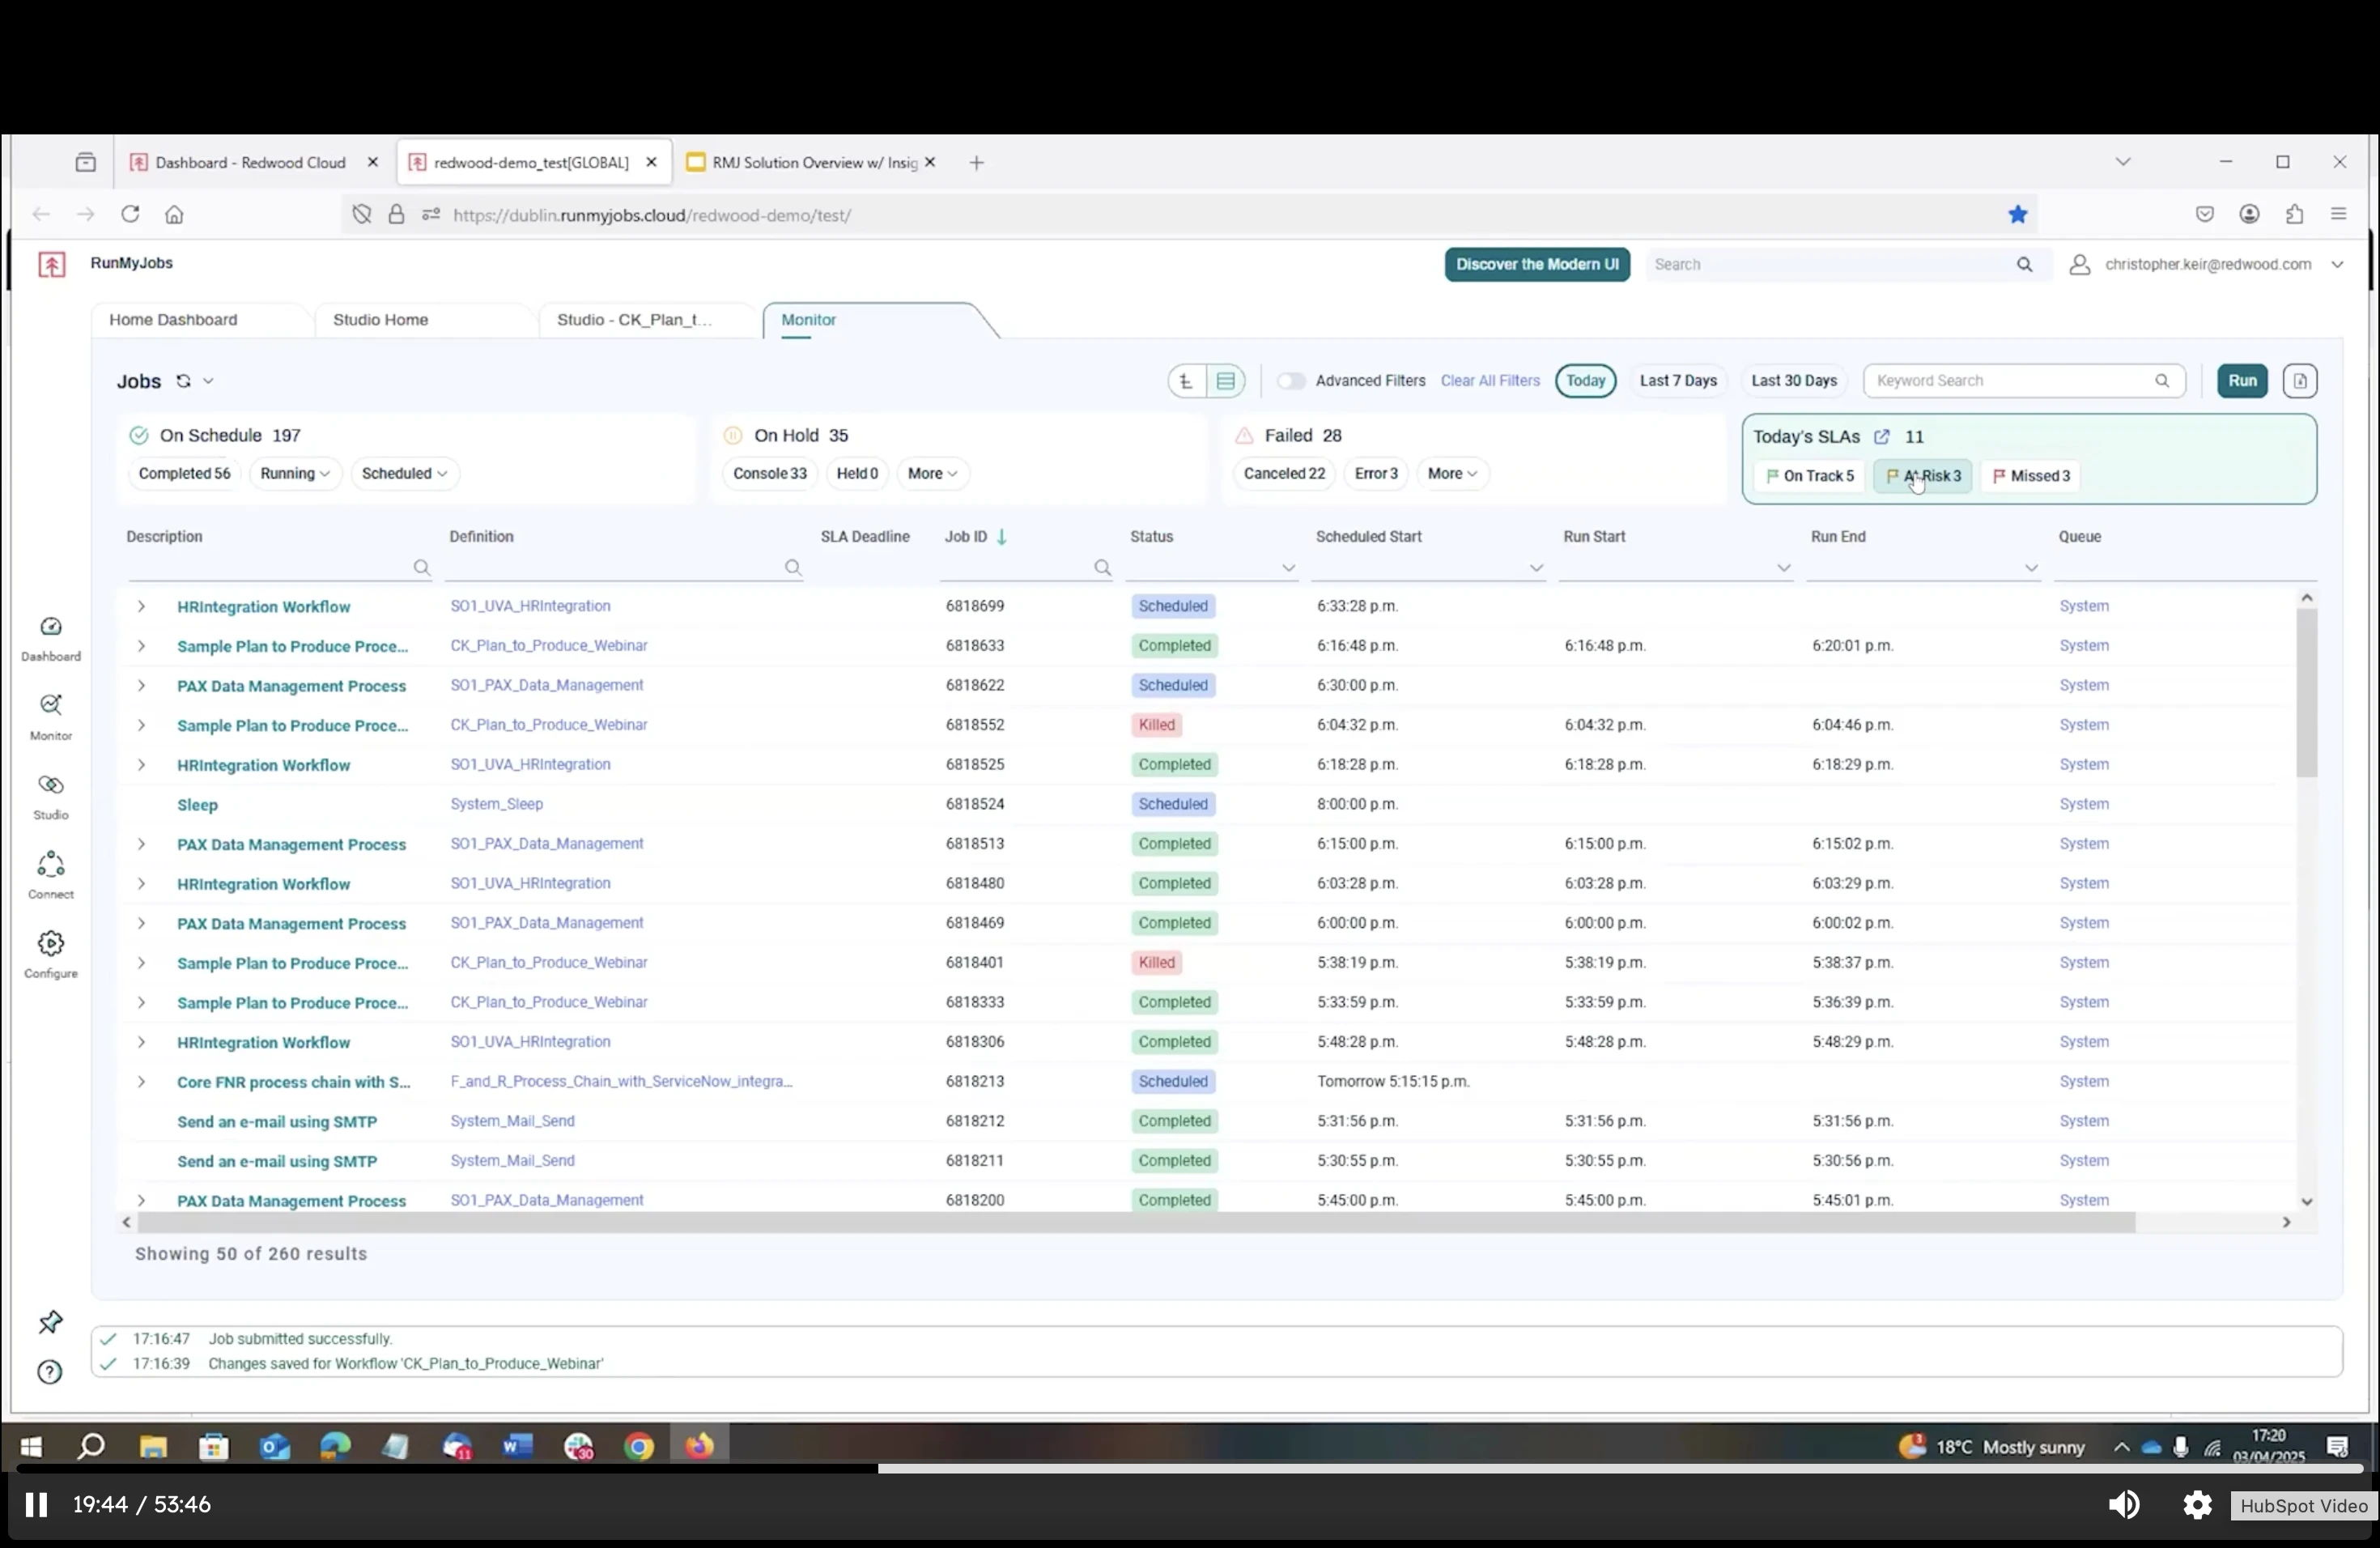Click the top search magnifier icon
The width and height of the screenshot is (2380, 1548).
tap(2024, 265)
